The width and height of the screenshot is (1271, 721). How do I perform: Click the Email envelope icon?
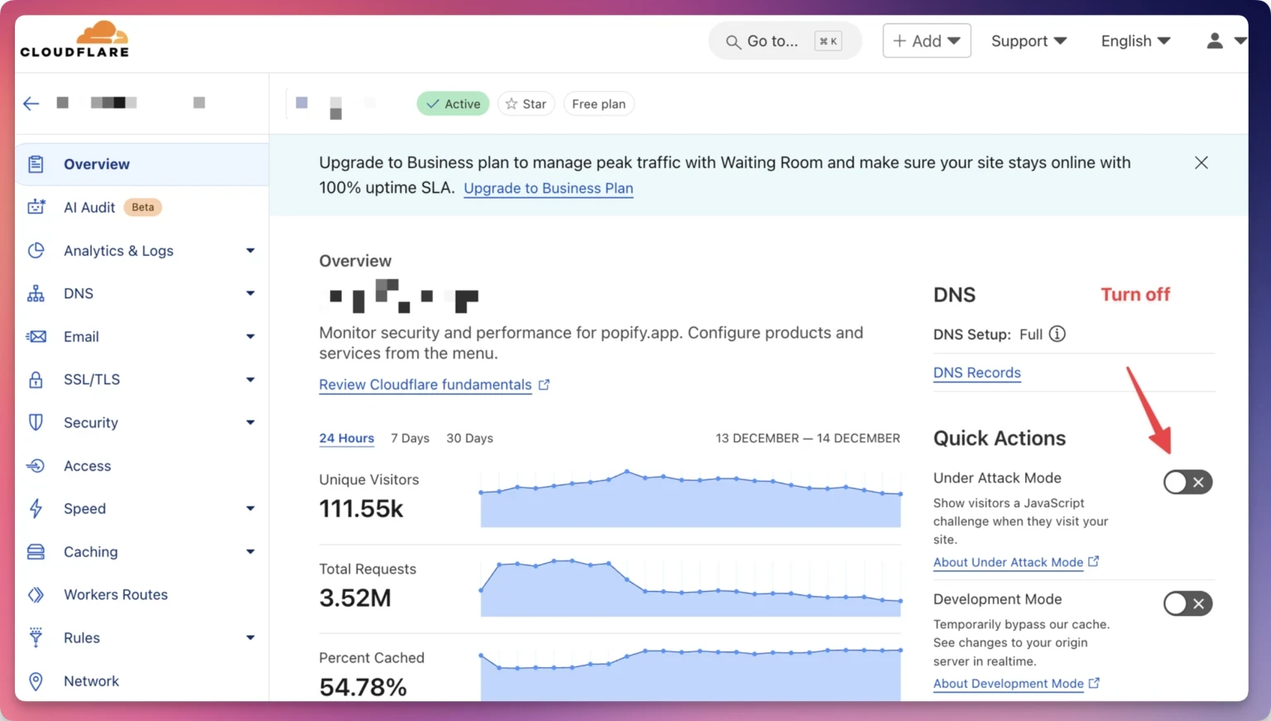(36, 336)
